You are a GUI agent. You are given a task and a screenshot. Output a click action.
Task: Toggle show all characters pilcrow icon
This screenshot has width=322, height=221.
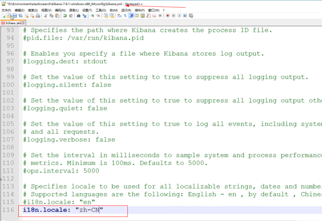(x=125, y=16)
